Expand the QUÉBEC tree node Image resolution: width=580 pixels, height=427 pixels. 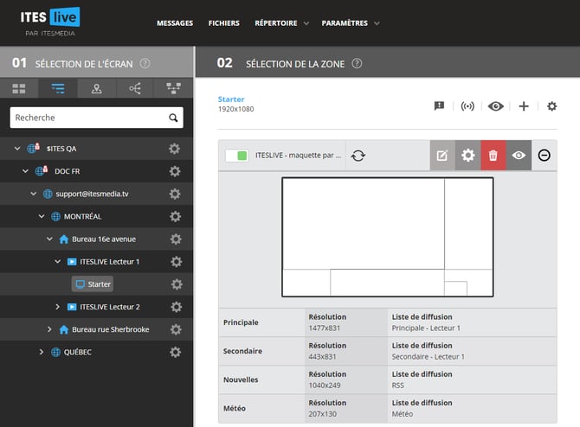click(x=42, y=352)
